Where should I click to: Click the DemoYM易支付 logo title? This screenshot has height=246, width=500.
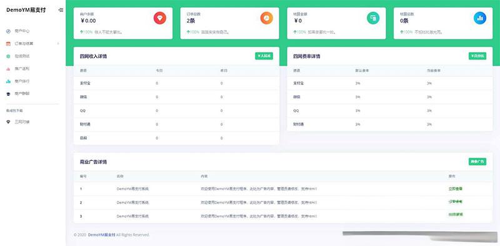(x=26, y=10)
